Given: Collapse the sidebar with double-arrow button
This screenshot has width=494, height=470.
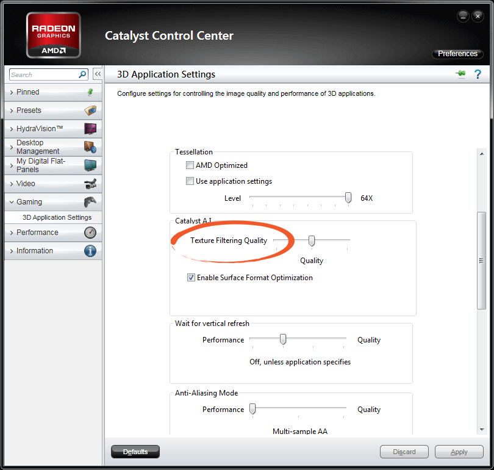Looking at the screenshot, I should pos(98,74).
